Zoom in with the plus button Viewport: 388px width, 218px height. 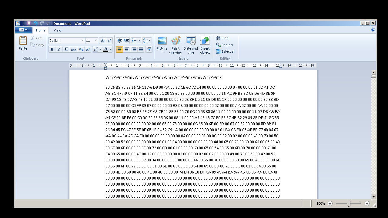[x=367, y=203]
